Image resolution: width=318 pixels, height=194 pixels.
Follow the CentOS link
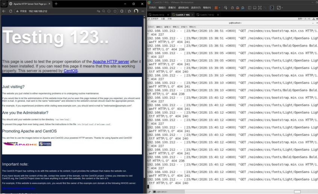coord(71,71)
